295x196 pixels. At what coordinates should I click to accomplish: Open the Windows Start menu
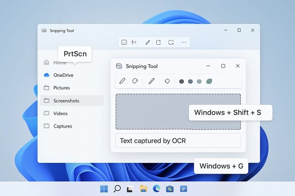pyautogui.click(x=104, y=189)
